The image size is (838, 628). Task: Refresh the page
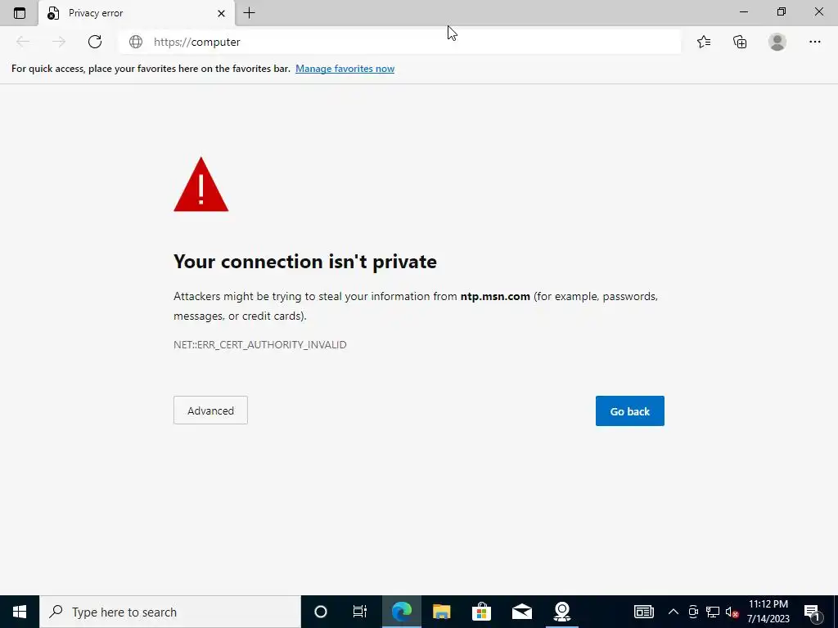pyautogui.click(x=95, y=42)
